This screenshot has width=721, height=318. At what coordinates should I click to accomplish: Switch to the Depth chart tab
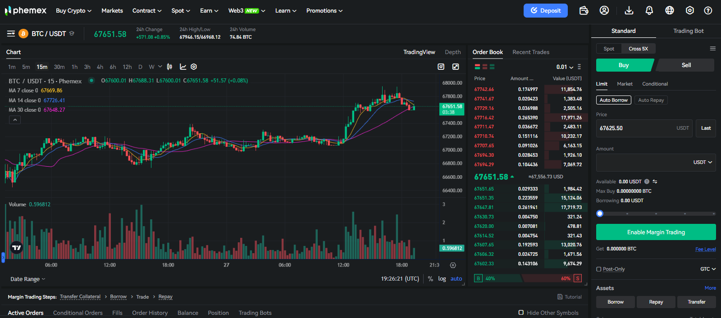coord(453,52)
